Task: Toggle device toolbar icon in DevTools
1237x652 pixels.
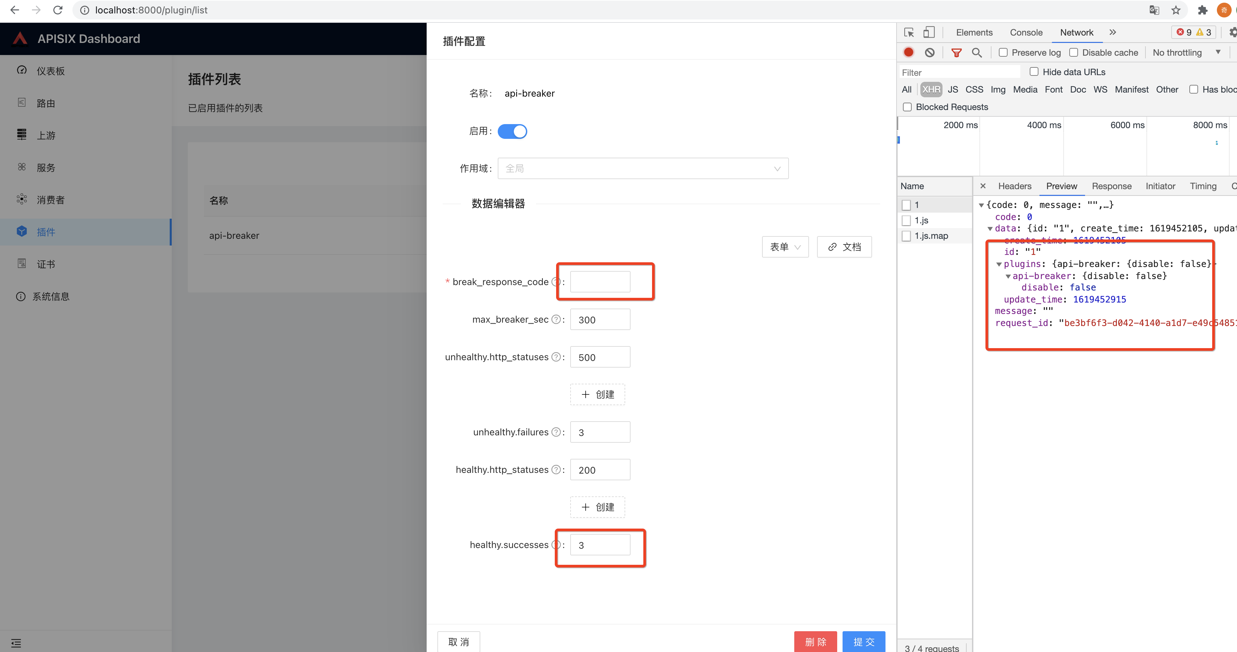Action: 929,32
